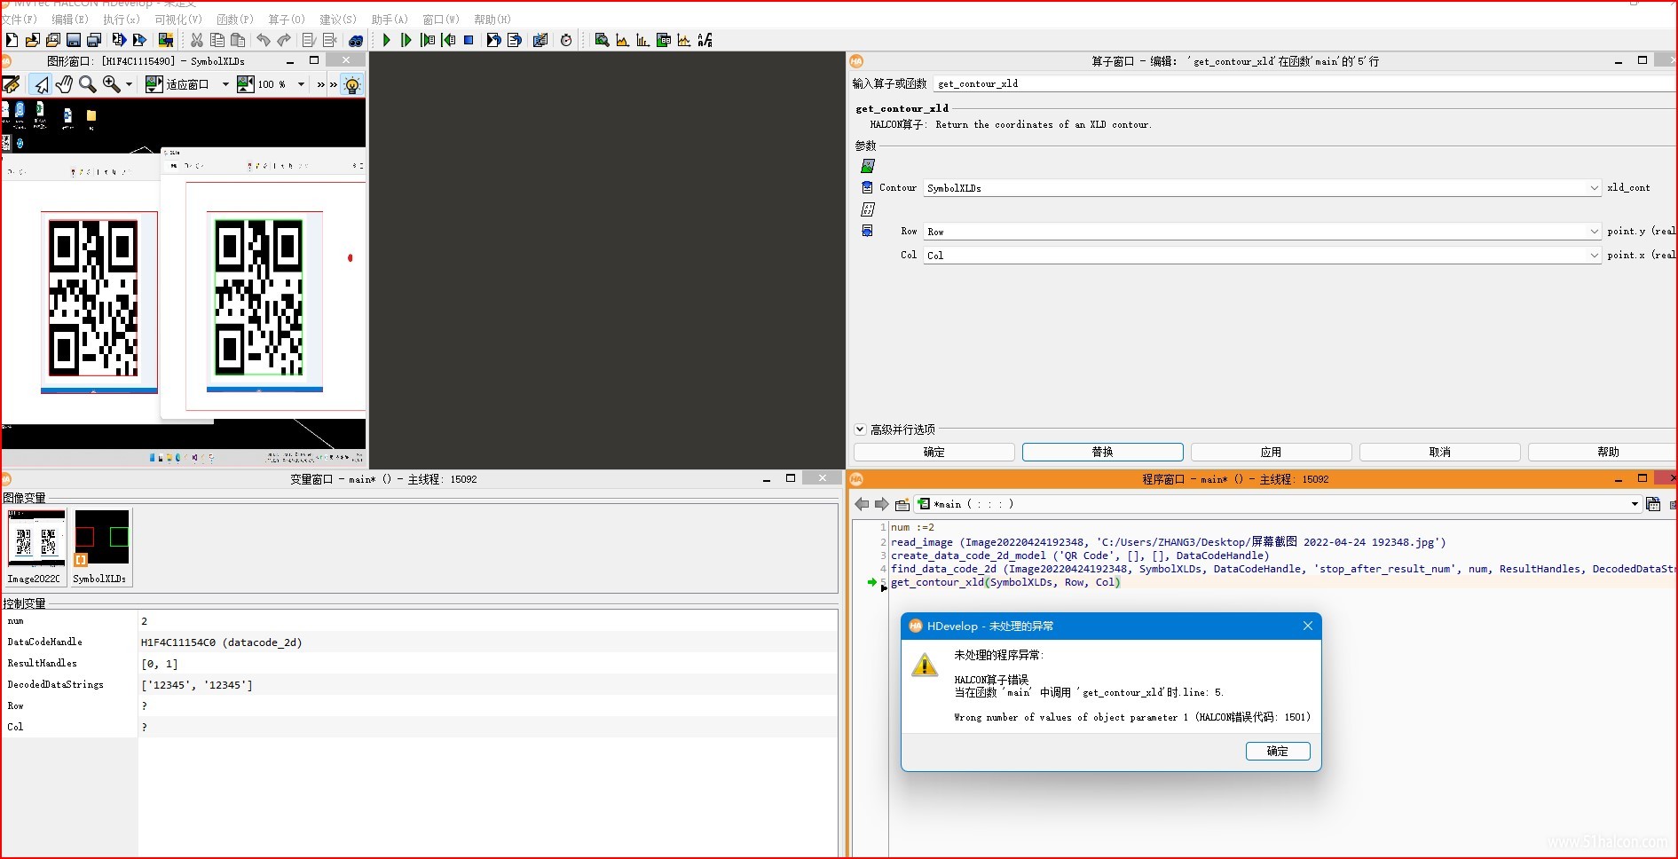Click the Copy icon in main toolbar
The image size is (1678, 859).
coord(217,40)
